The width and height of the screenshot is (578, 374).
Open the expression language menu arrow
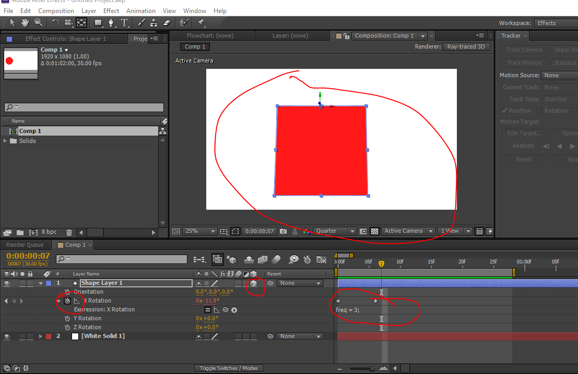[234, 310]
